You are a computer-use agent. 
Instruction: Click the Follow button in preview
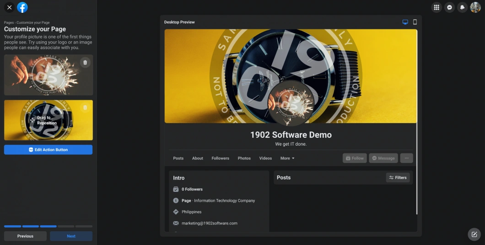(355, 158)
